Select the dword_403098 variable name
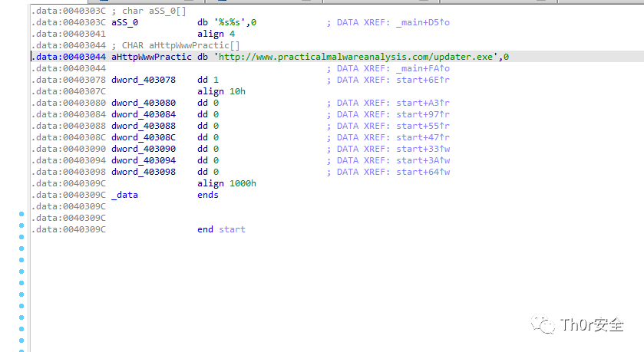 pyautogui.click(x=144, y=172)
